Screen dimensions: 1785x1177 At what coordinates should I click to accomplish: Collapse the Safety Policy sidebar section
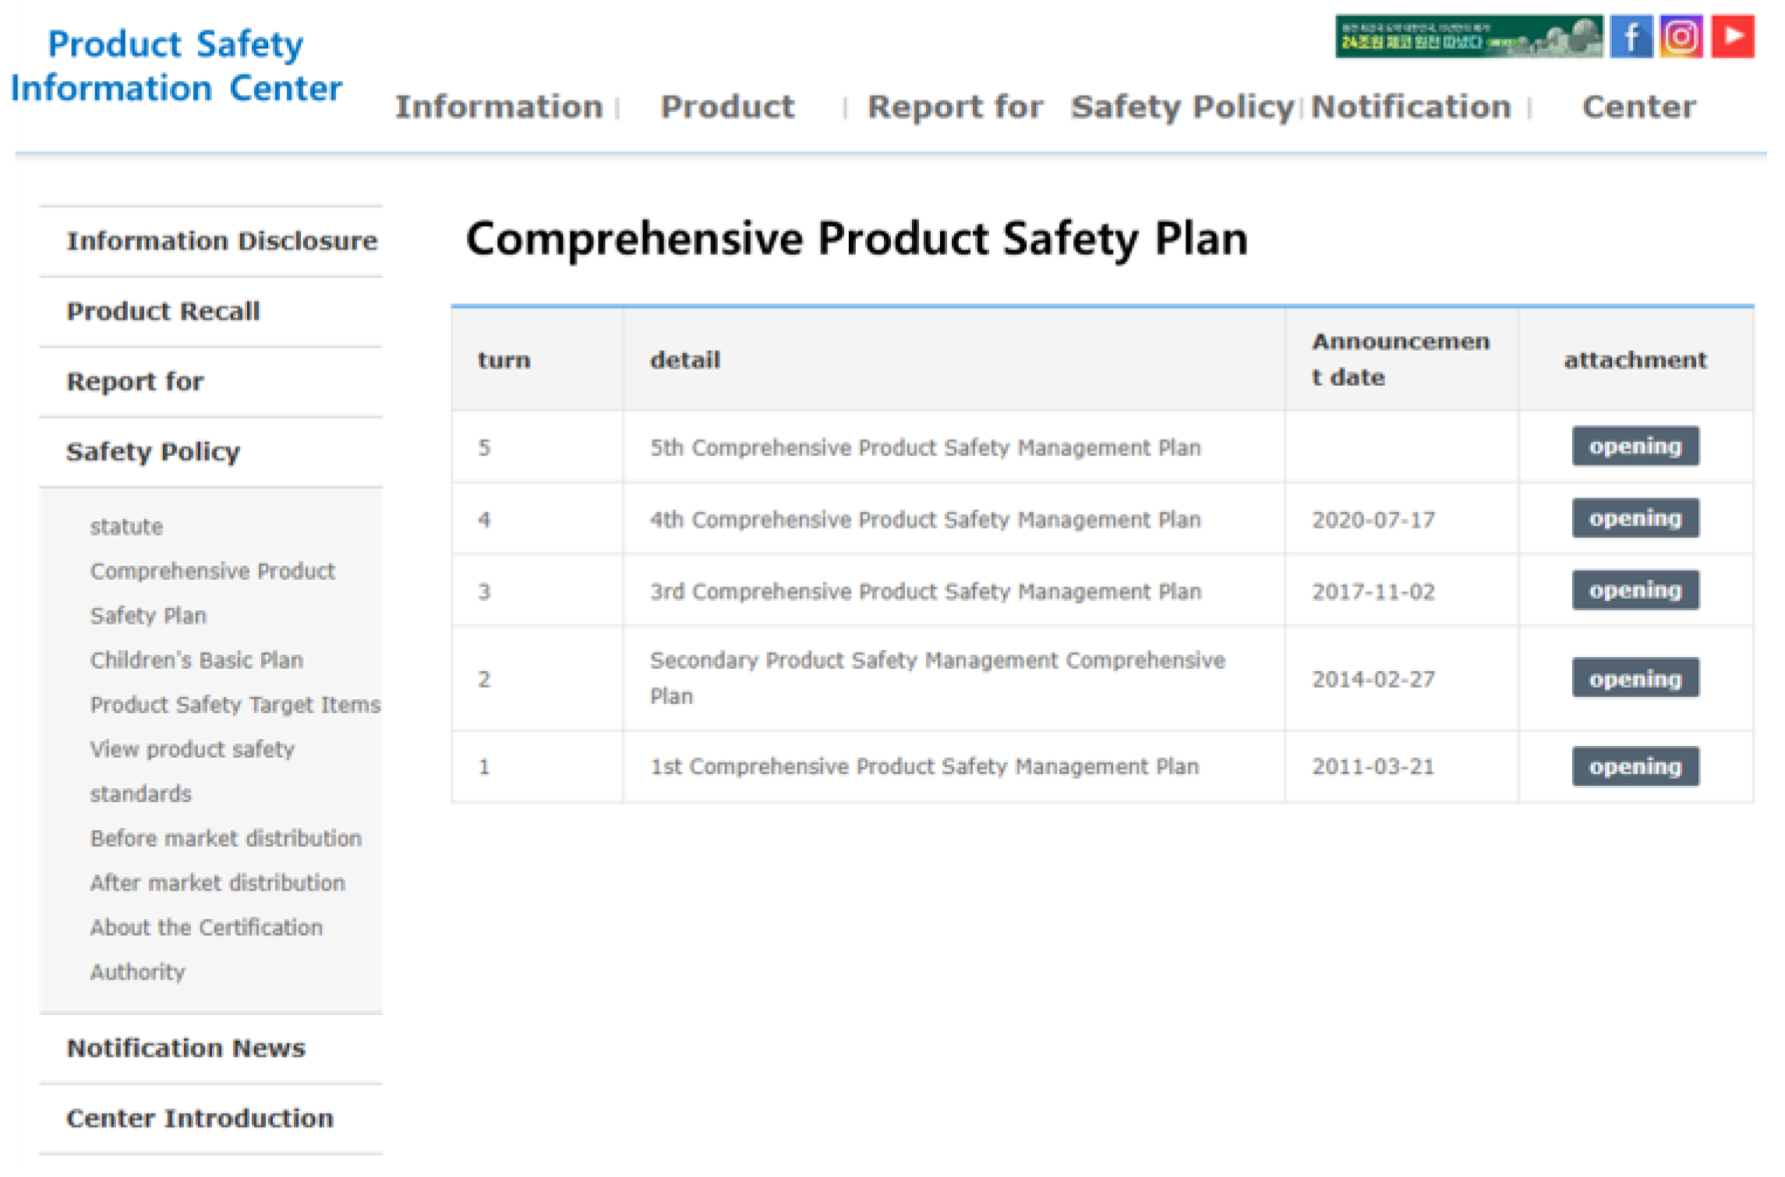[153, 452]
